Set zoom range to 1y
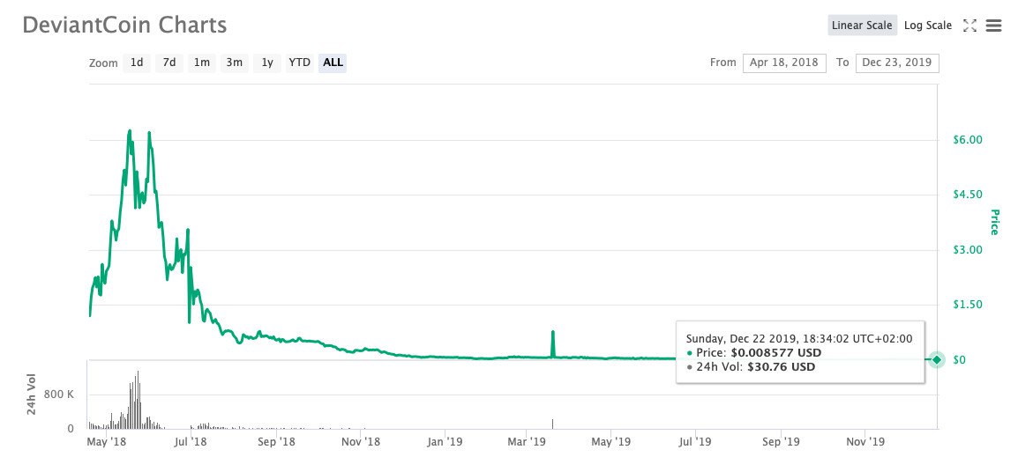Image resolution: width=1018 pixels, height=457 pixels. (267, 63)
